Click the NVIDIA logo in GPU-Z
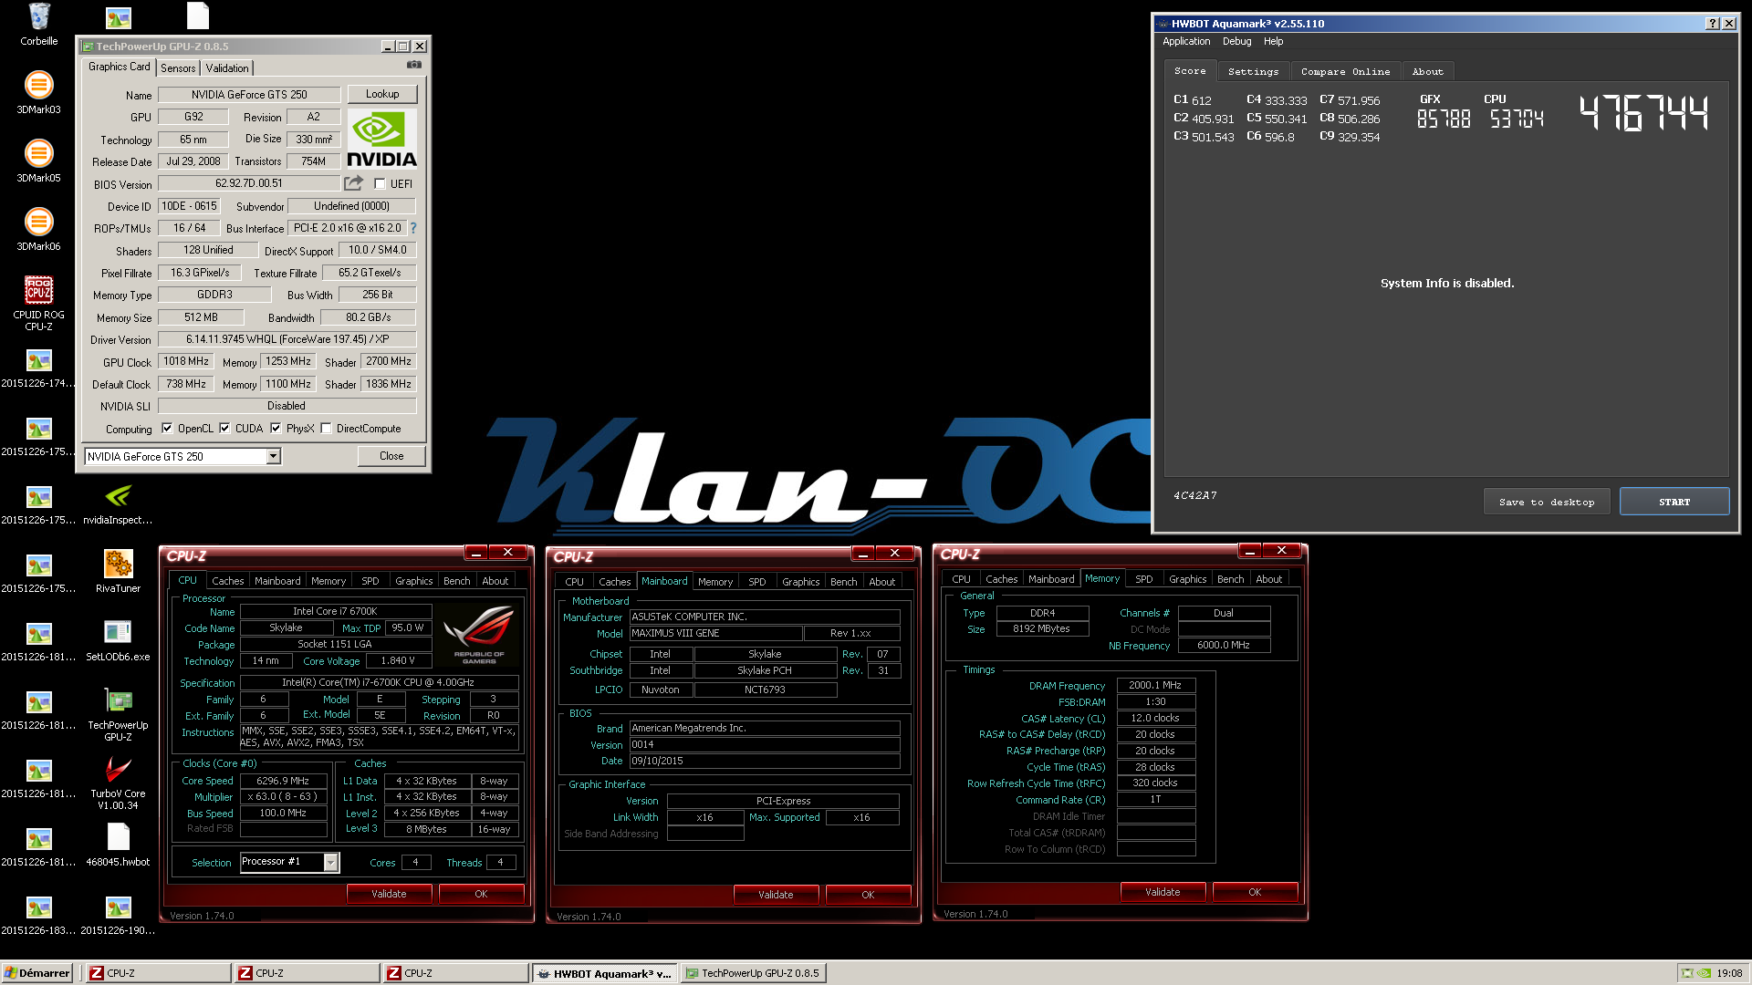Image resolution: width=1752 pixels, height=985 pixels. pos(382,140)
